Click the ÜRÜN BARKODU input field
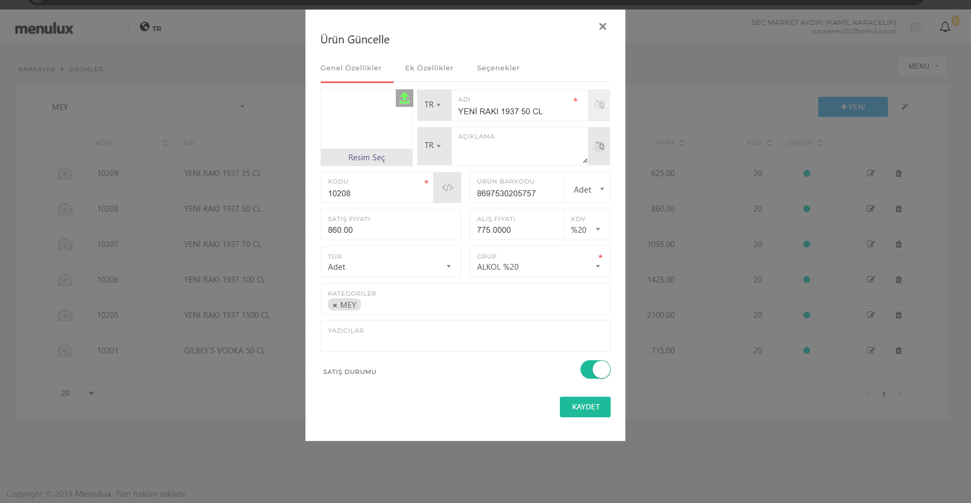Viewport: 971px width, 503px height. coord(516,188)
